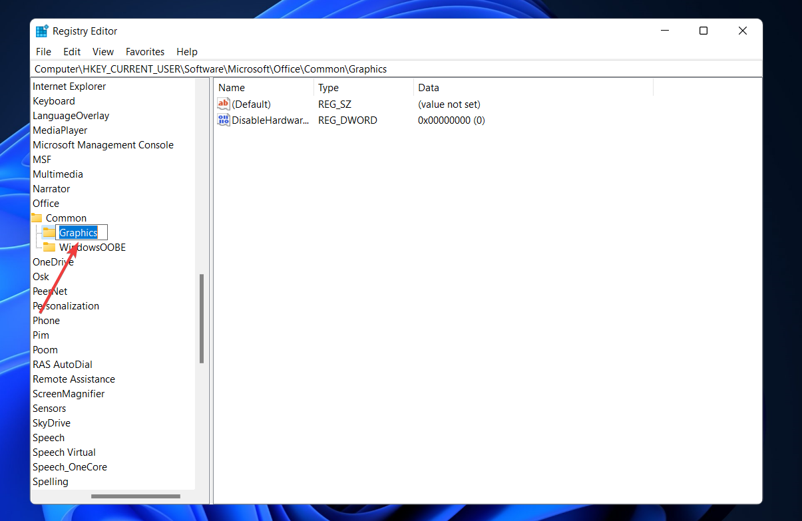Click the tree pane vertical scrollbar thumb

pyautogui.click(x=201, y=318)
